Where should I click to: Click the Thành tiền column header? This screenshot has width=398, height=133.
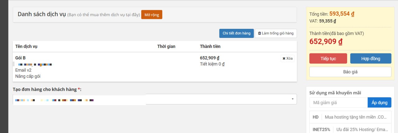click(x=210, y=46)
